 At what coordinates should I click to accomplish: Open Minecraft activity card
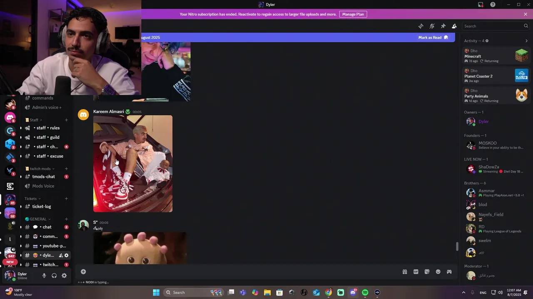point(496,56)
